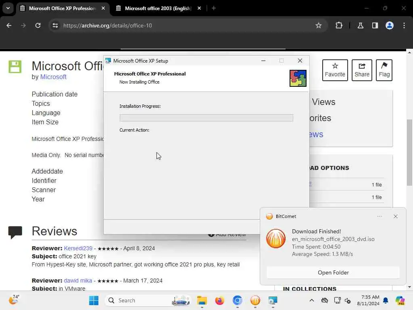
Task: Click the Publication date label
Action: tap(54, 94)
